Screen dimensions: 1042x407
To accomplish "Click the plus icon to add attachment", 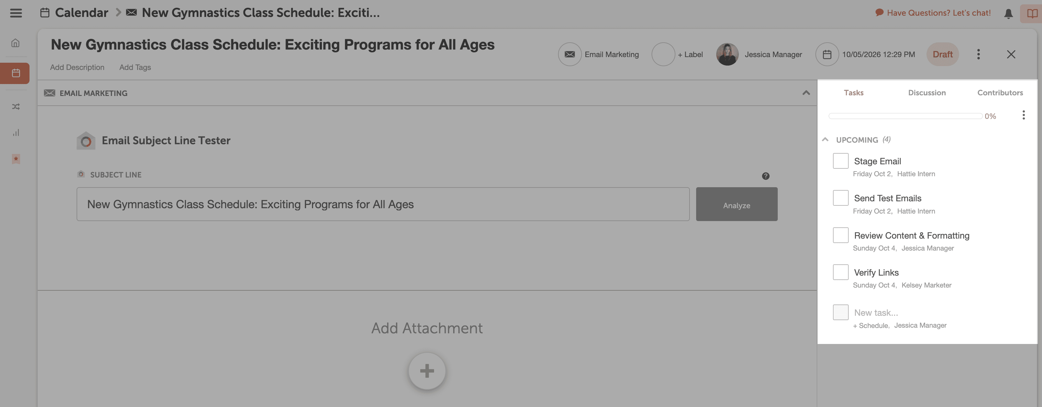I will coord(427,371).
